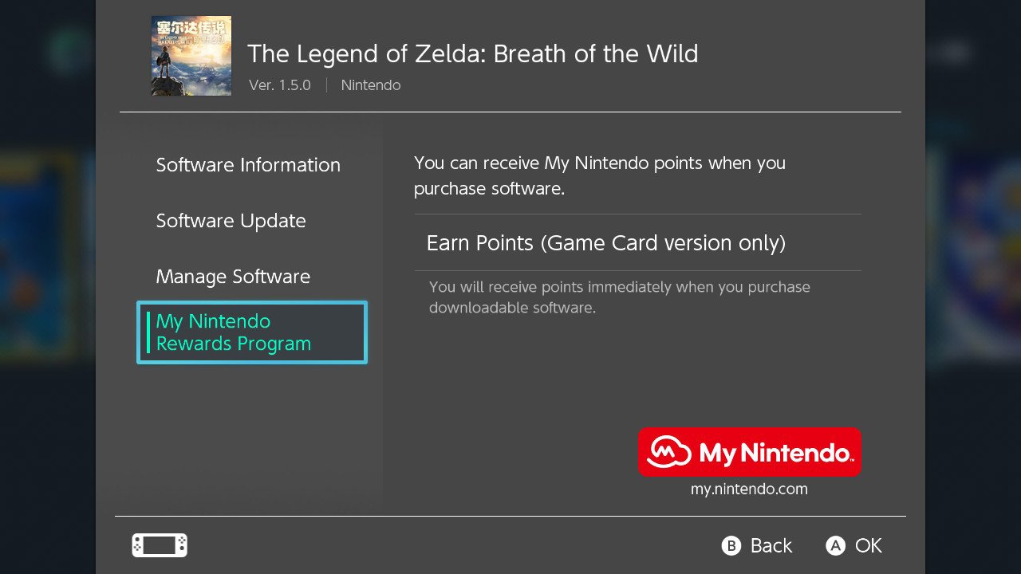The image size is (1021, 574).
Task: Click the Joy-Con grip icon in status bar
Action: 159,545
